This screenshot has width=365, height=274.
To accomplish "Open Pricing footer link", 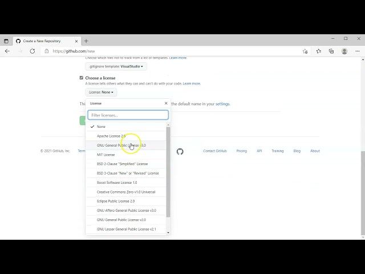I will click(x=242, y=151).
